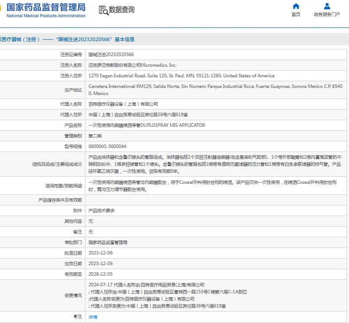Click the empty storage conditions value cell

coord(216,200)
